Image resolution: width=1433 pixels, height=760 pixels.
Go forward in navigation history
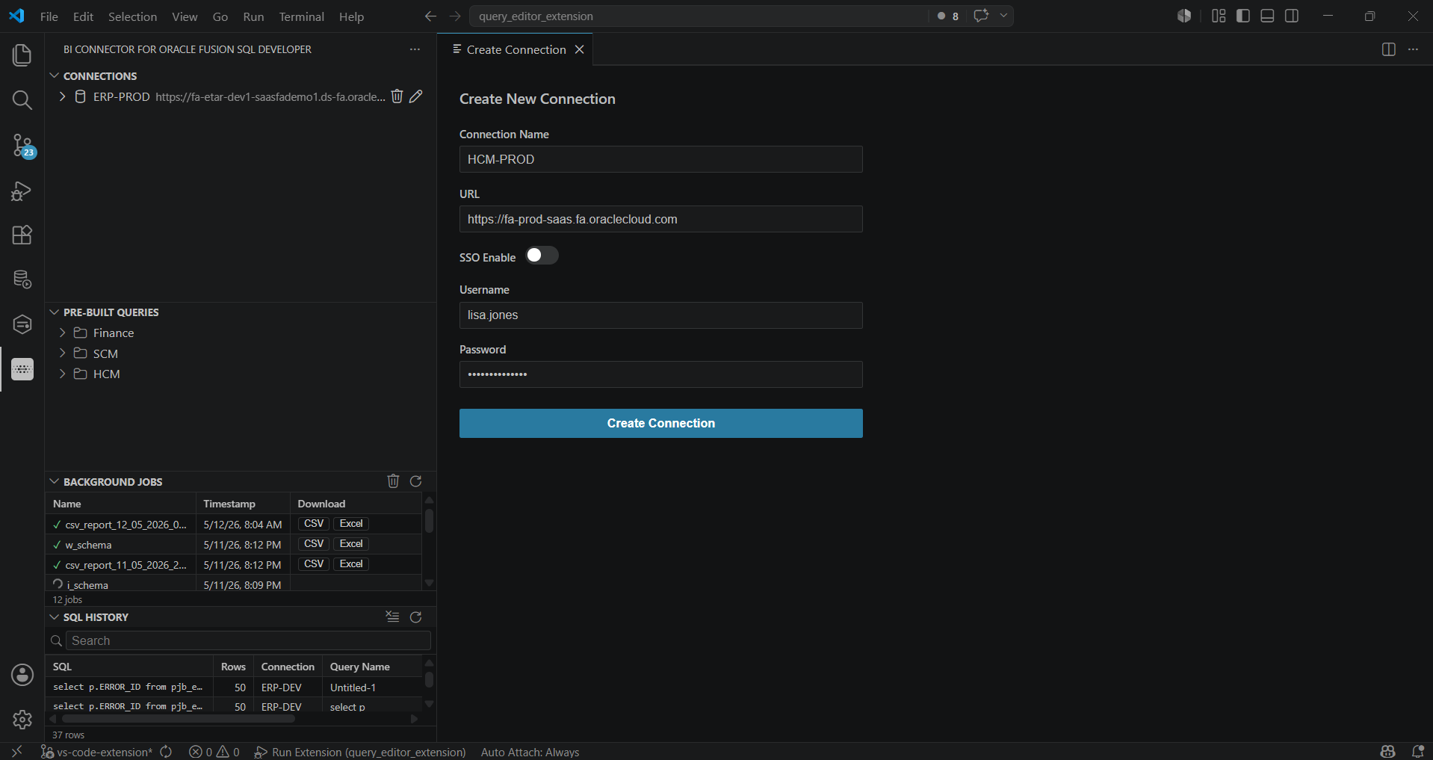455,16
